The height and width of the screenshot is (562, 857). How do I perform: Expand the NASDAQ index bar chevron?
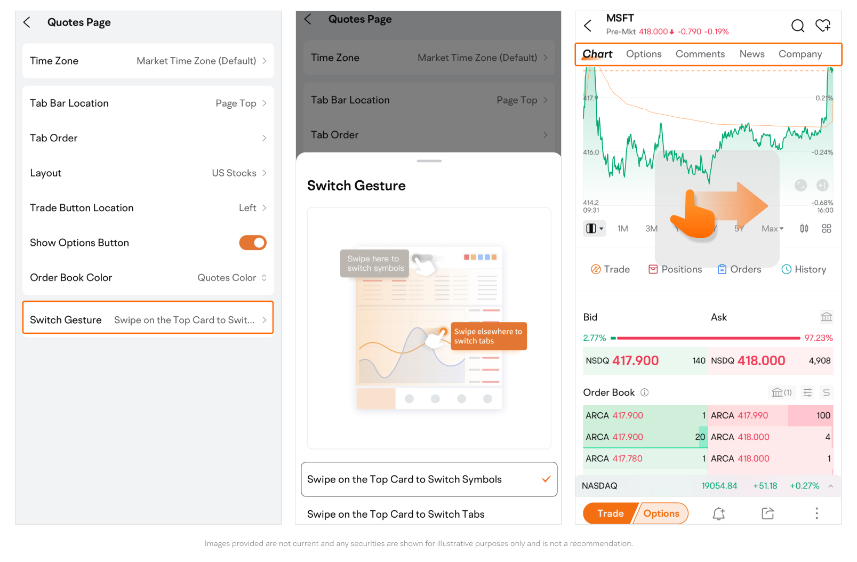coord(830,486)
